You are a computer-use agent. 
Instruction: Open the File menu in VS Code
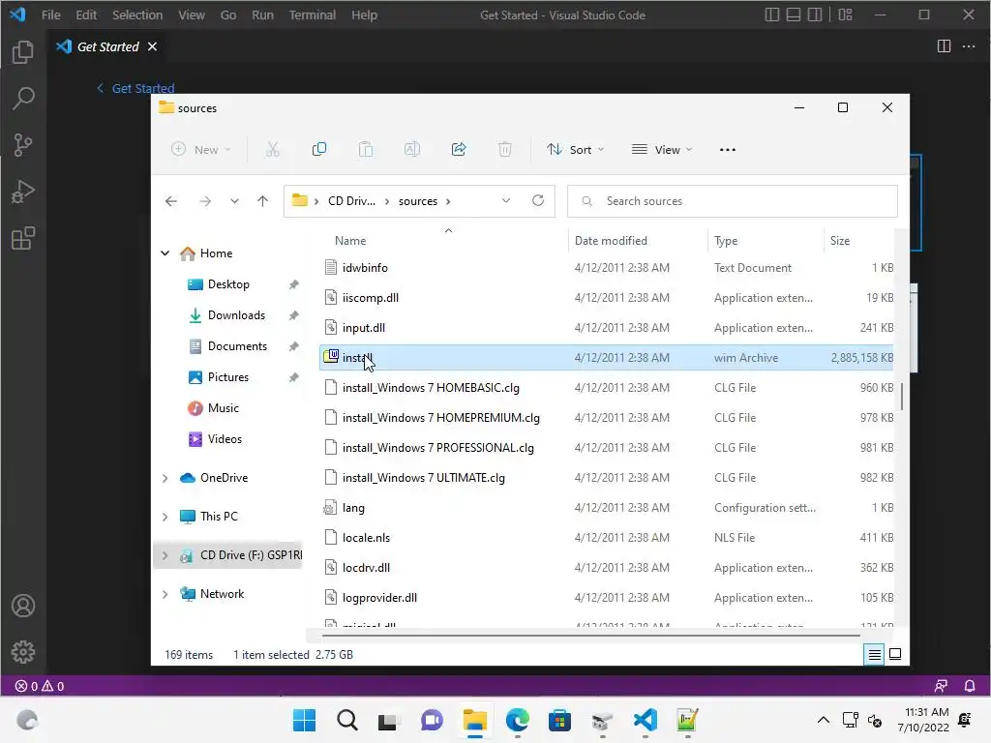(x=50, y=15)
